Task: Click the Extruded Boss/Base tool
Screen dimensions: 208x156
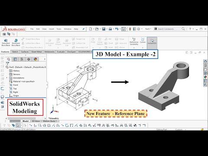Action: pyautogui.click(x=6, y=42)
